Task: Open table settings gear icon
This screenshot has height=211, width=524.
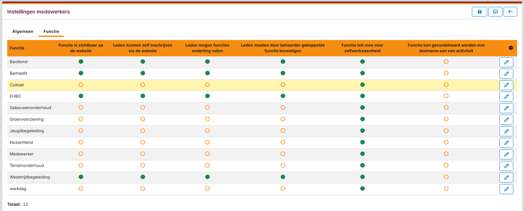Action: click(x=511, y=48)
